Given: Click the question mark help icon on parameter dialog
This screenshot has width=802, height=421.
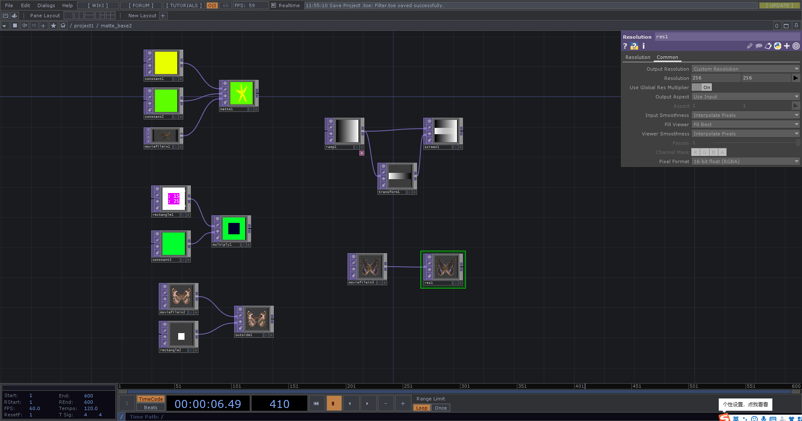Looking at the screenshot, I should point(625,46).
